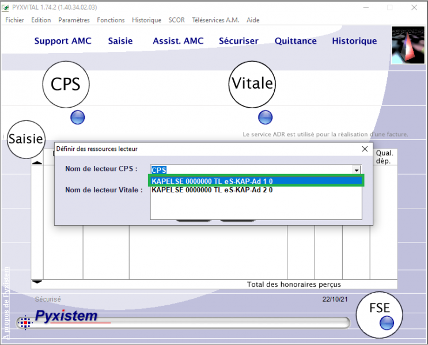Click the pyramid logo image top right
The image size is (428, 345).
coord(408,46)
